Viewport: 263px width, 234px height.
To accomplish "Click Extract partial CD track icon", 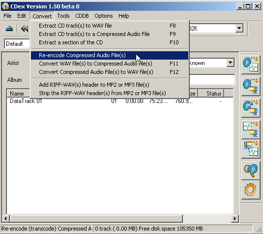I will (x=251, y=108).
